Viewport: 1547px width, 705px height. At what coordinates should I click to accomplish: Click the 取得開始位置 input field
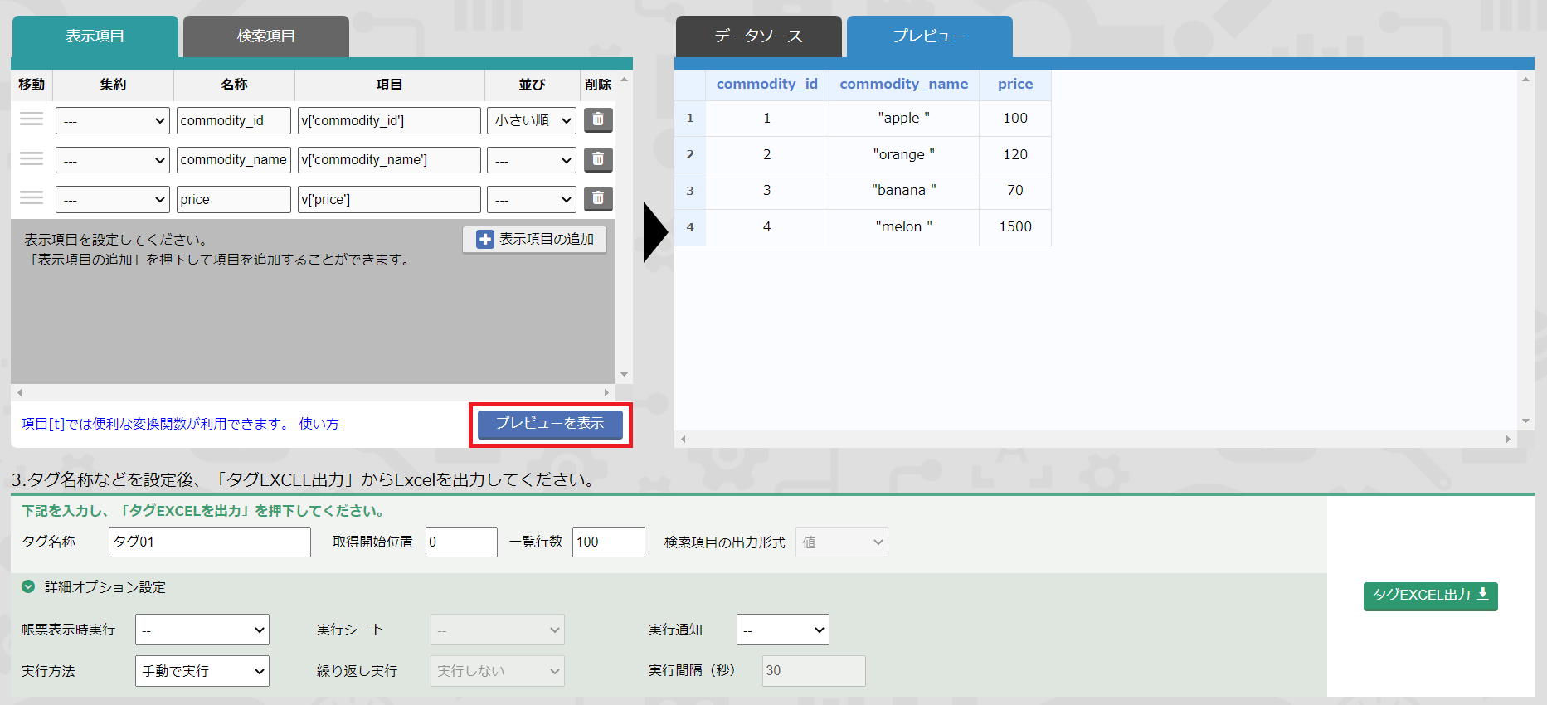[x=461, y=542]
